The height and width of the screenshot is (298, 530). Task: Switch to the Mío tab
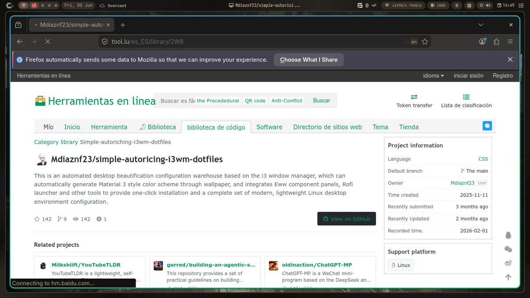point(49,127)
